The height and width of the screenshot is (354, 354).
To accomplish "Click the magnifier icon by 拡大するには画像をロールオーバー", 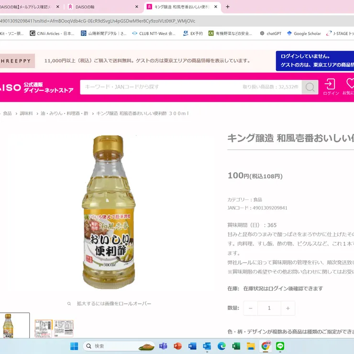I will click(x=69, y=304).
